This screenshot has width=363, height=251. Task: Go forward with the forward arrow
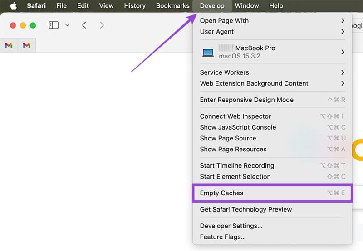(x=102, y=25)
